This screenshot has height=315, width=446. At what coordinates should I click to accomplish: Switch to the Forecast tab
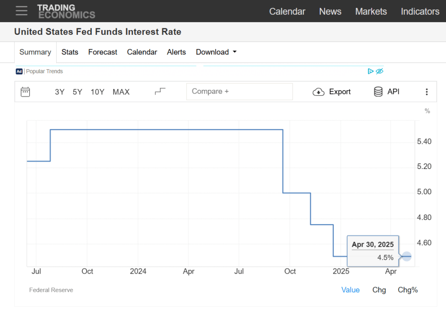pos(103,52)
